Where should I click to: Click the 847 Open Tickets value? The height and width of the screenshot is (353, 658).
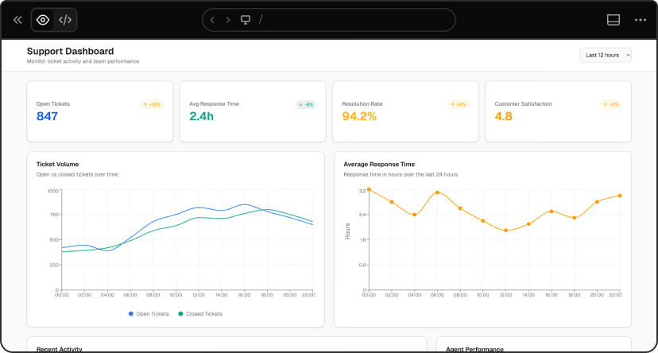48,117
